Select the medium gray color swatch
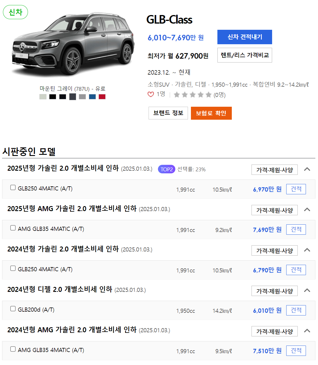 point(82,97)
